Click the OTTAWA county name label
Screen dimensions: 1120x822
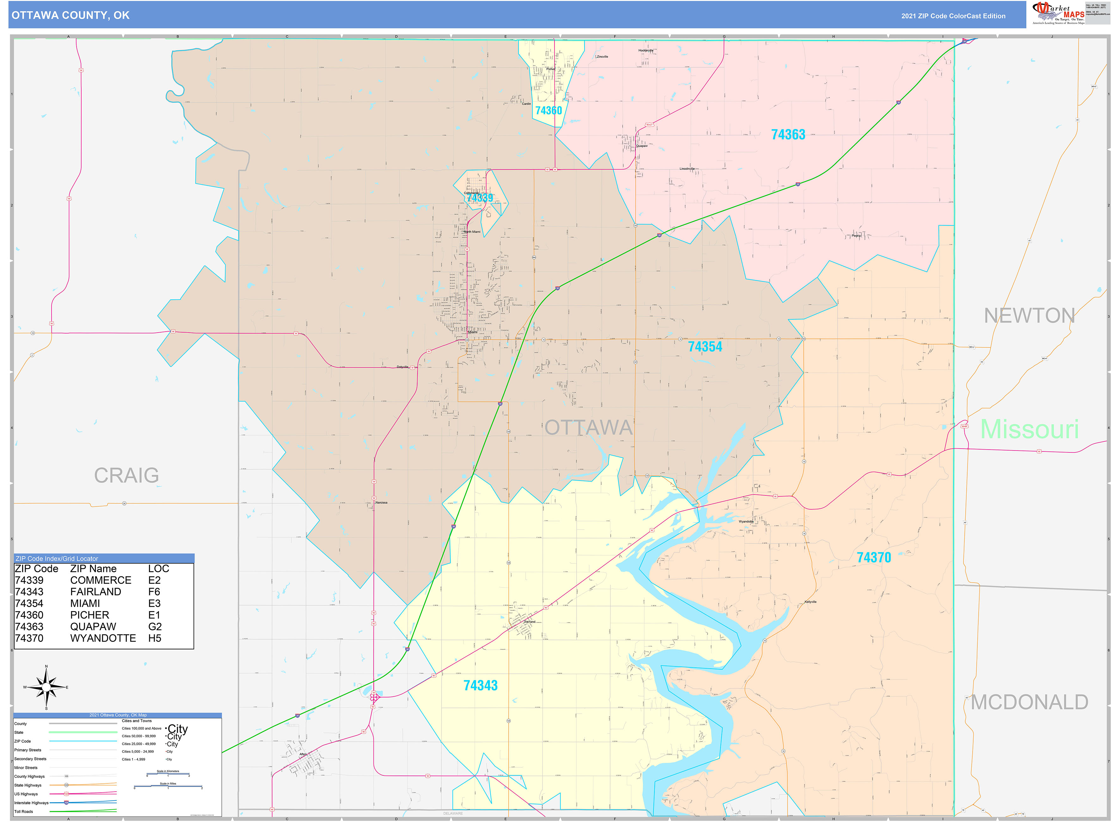point(588,428)
